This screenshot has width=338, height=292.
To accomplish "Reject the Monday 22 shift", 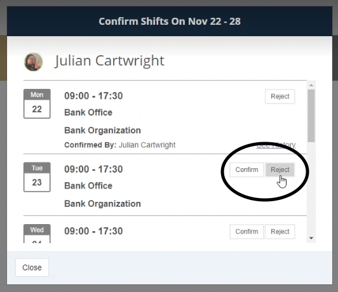I will click(x=280, y=96).
